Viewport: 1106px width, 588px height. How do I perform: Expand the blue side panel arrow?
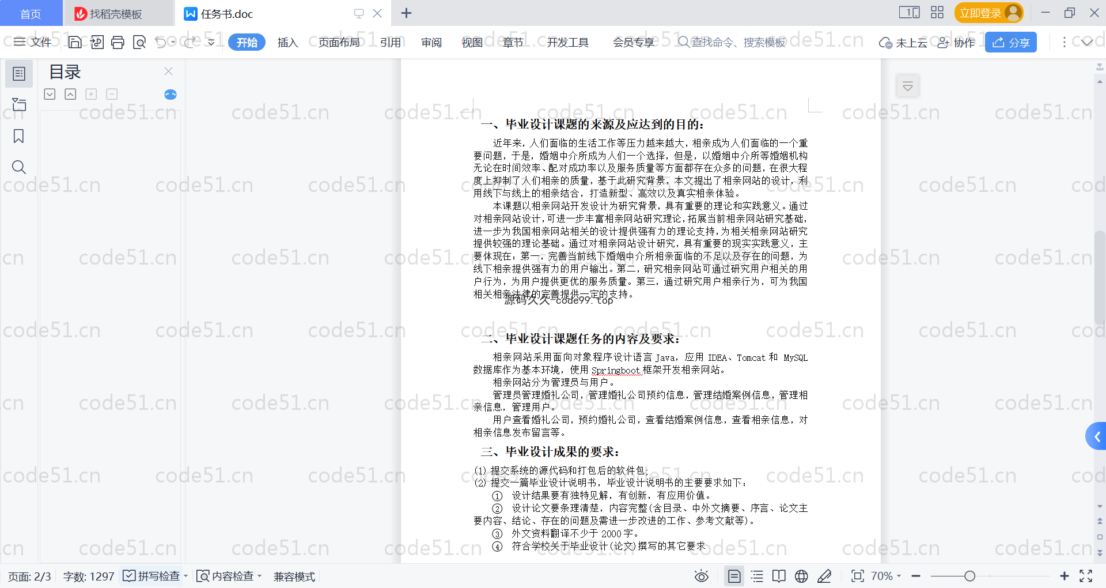coord(1096,437)
